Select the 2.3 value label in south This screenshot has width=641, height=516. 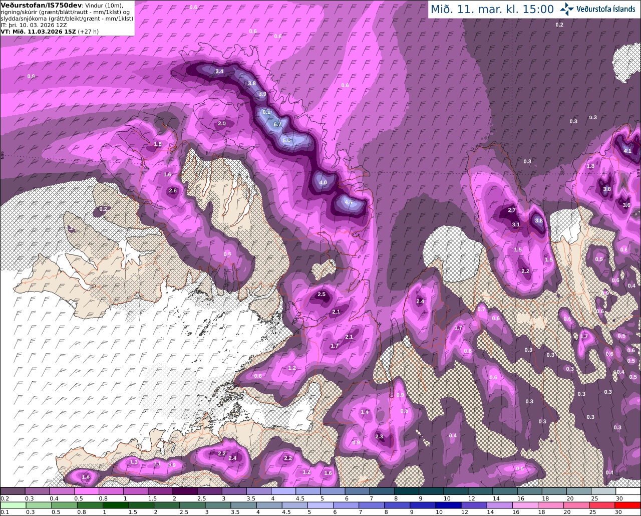(379, 436)
